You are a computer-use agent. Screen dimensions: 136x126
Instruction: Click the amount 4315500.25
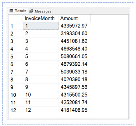(x=74, y=95)
